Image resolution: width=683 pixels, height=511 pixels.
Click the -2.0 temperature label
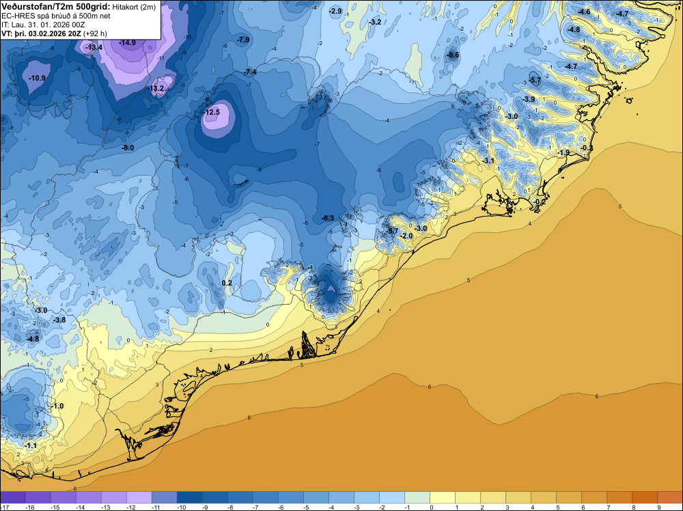406,236
